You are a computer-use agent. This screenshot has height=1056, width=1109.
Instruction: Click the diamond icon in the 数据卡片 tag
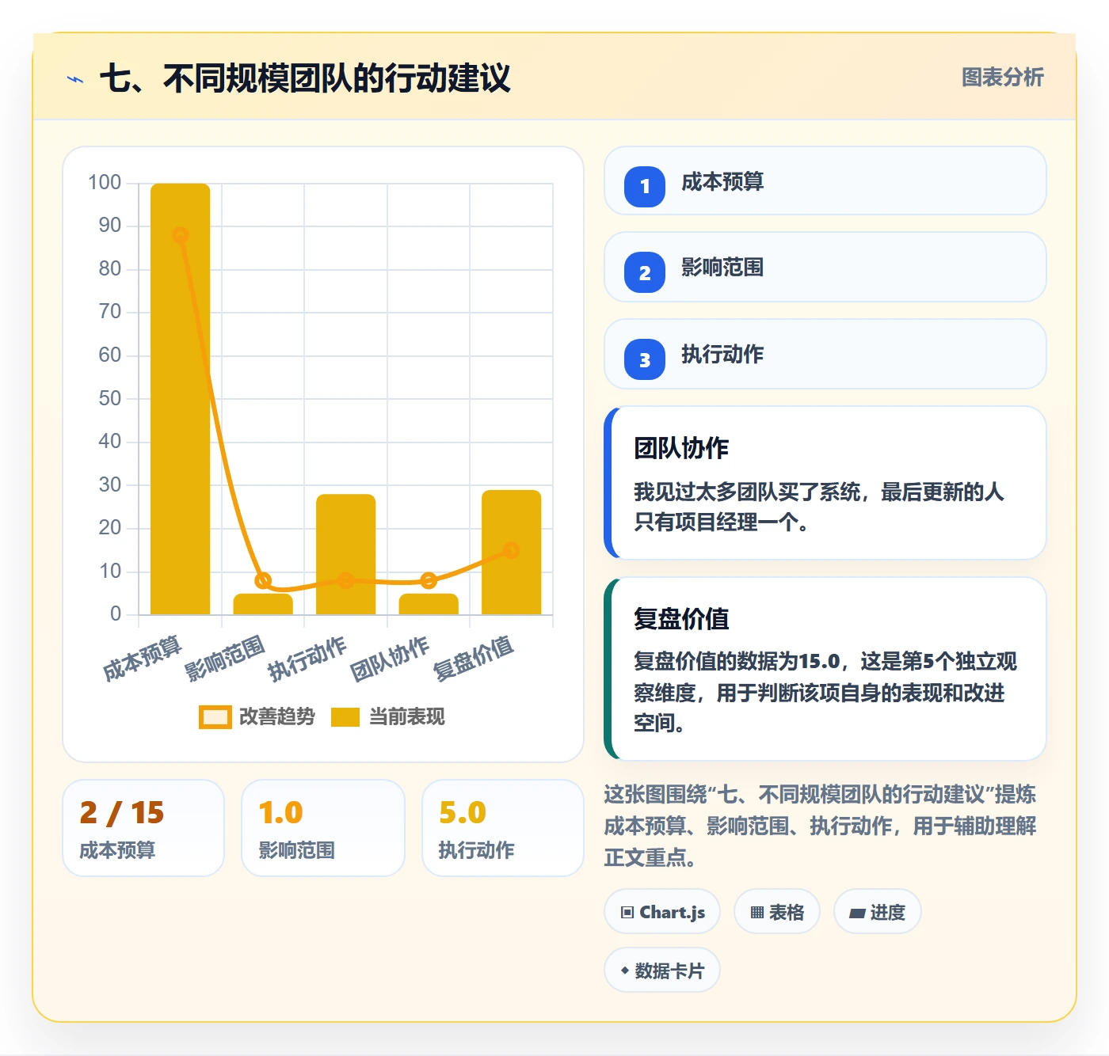(x=625, y=971)
